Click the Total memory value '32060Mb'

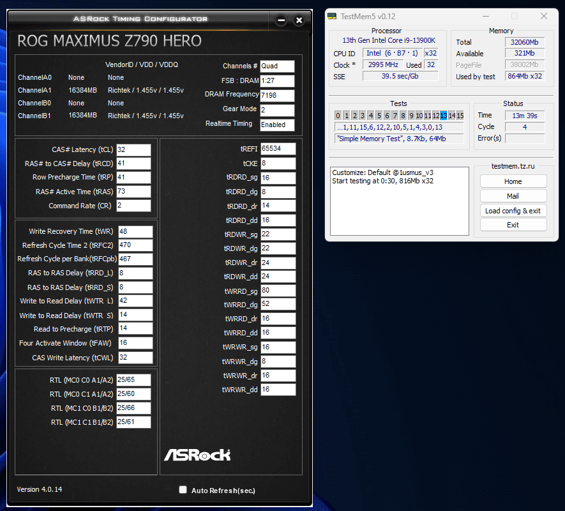(x=524, y=42)
